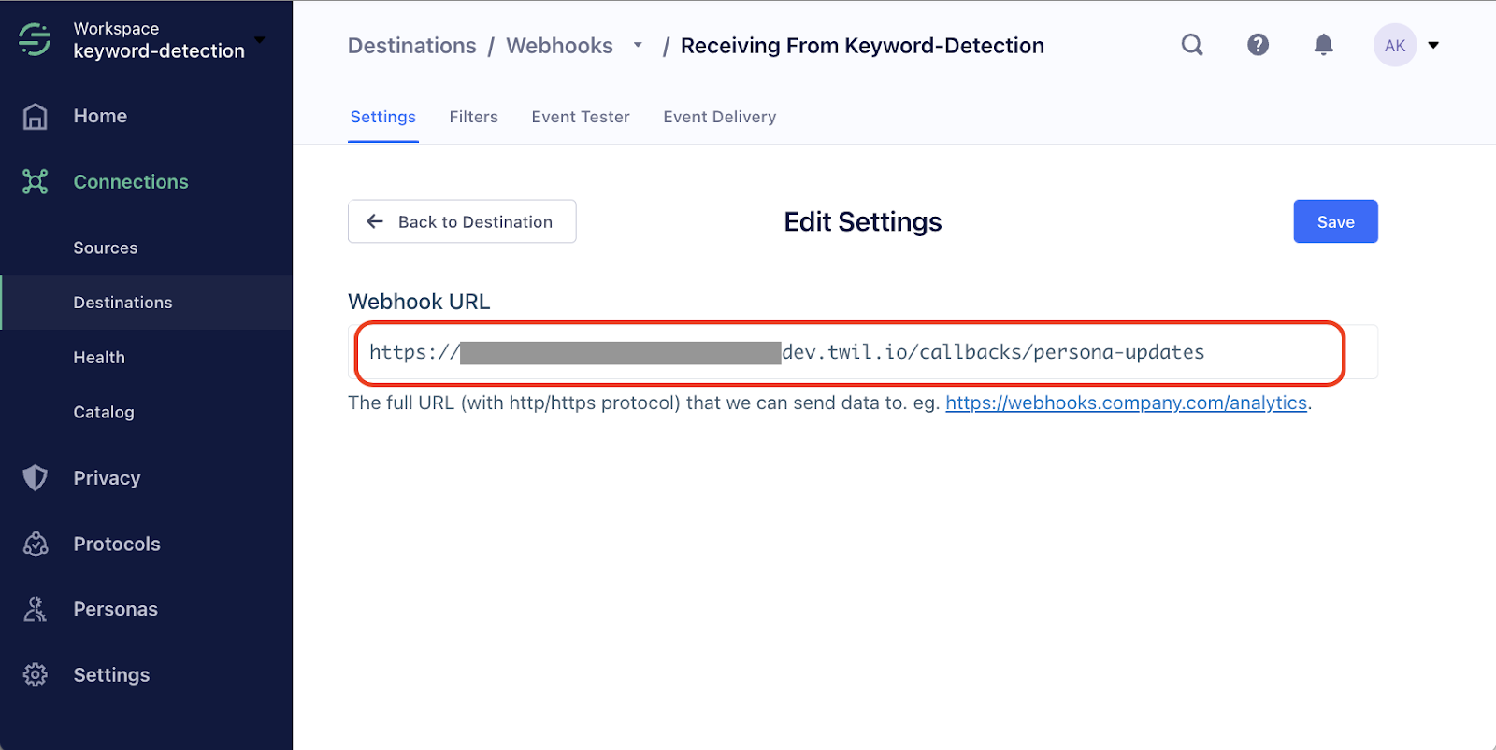Click the Save button
1496x750 pixels.
coord(1335,221)
